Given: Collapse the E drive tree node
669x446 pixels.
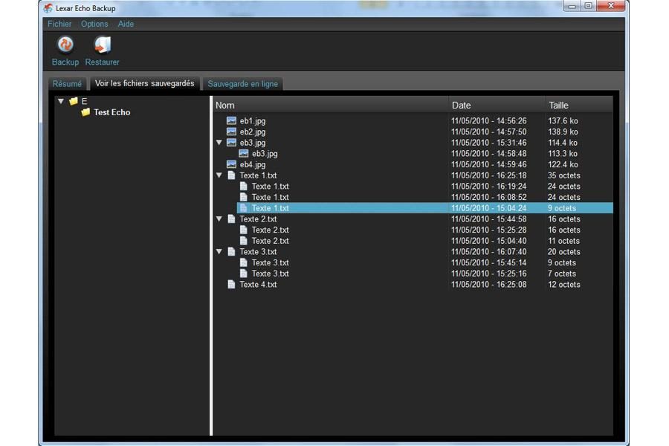Looking at the screenshot, I should (61, 101).
